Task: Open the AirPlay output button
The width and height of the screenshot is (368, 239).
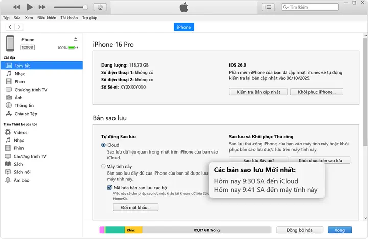Action: click(100, 7)
